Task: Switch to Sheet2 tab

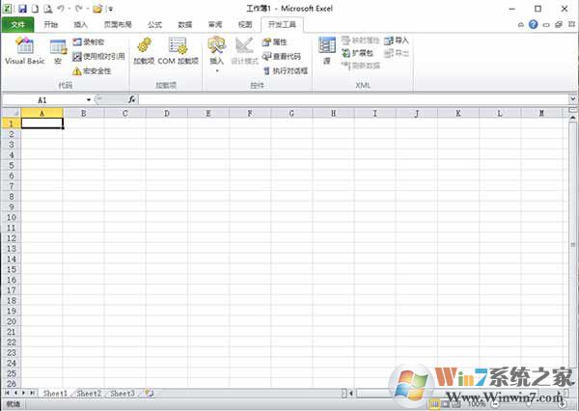Action: [x=89, y=394]
